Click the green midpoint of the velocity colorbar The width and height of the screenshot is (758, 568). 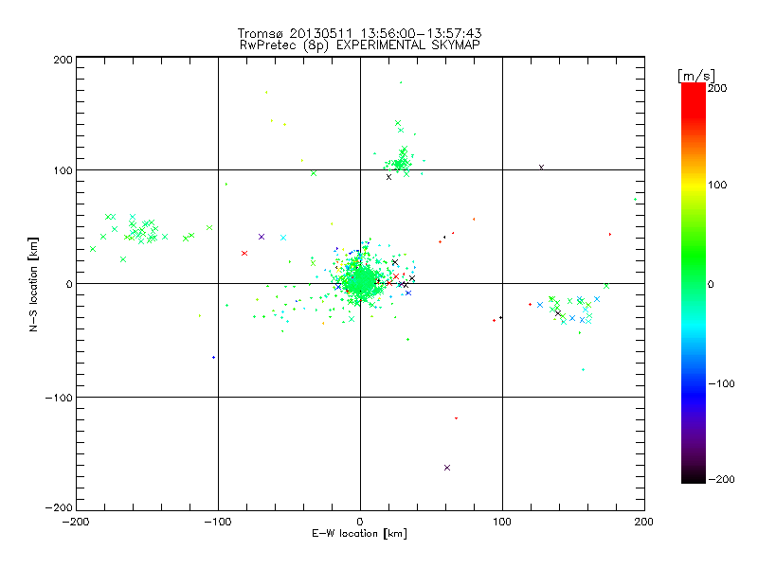pos(694,283)
